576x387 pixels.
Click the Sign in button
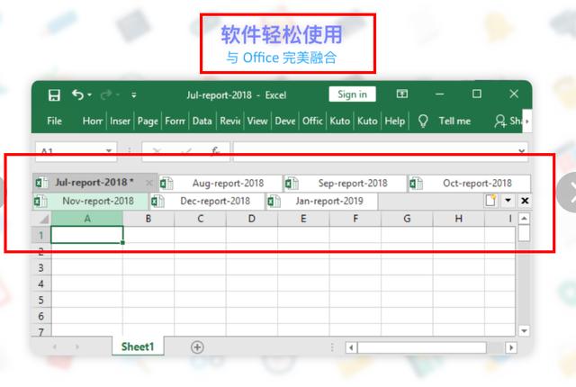[x=352, y=94]
